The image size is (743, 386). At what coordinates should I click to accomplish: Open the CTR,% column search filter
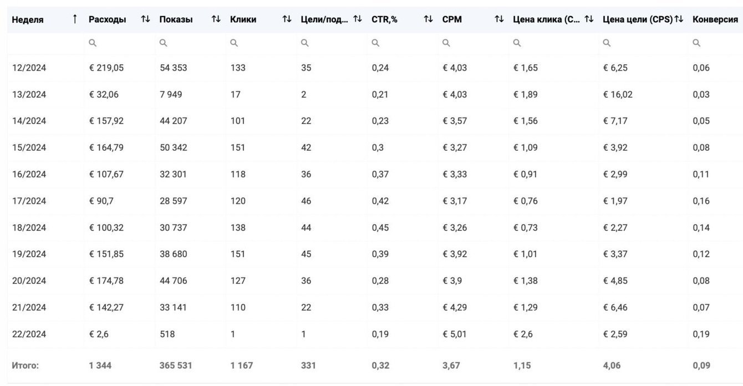coord(402,43)
